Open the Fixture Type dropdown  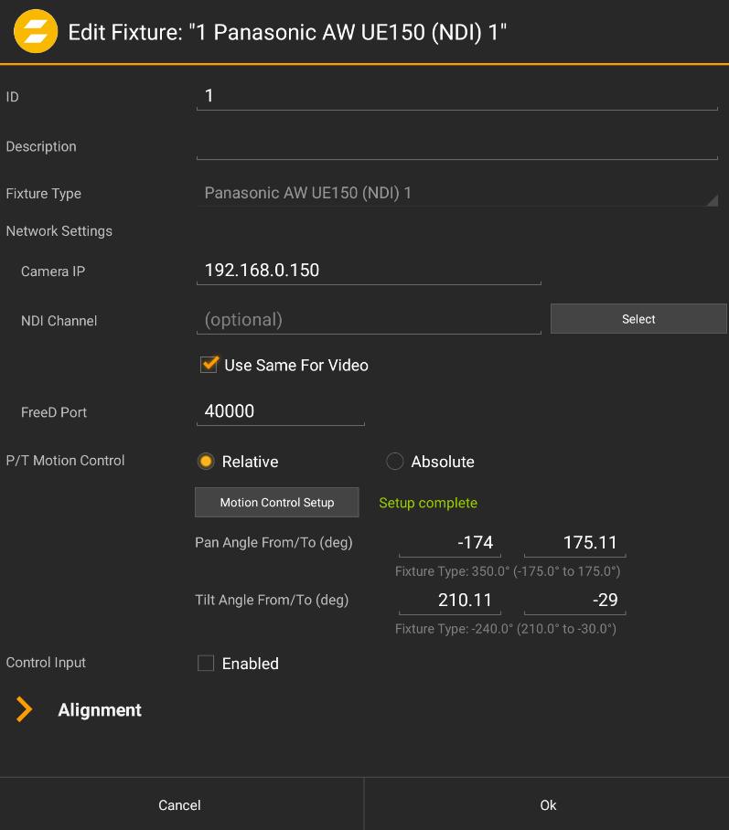456,193
